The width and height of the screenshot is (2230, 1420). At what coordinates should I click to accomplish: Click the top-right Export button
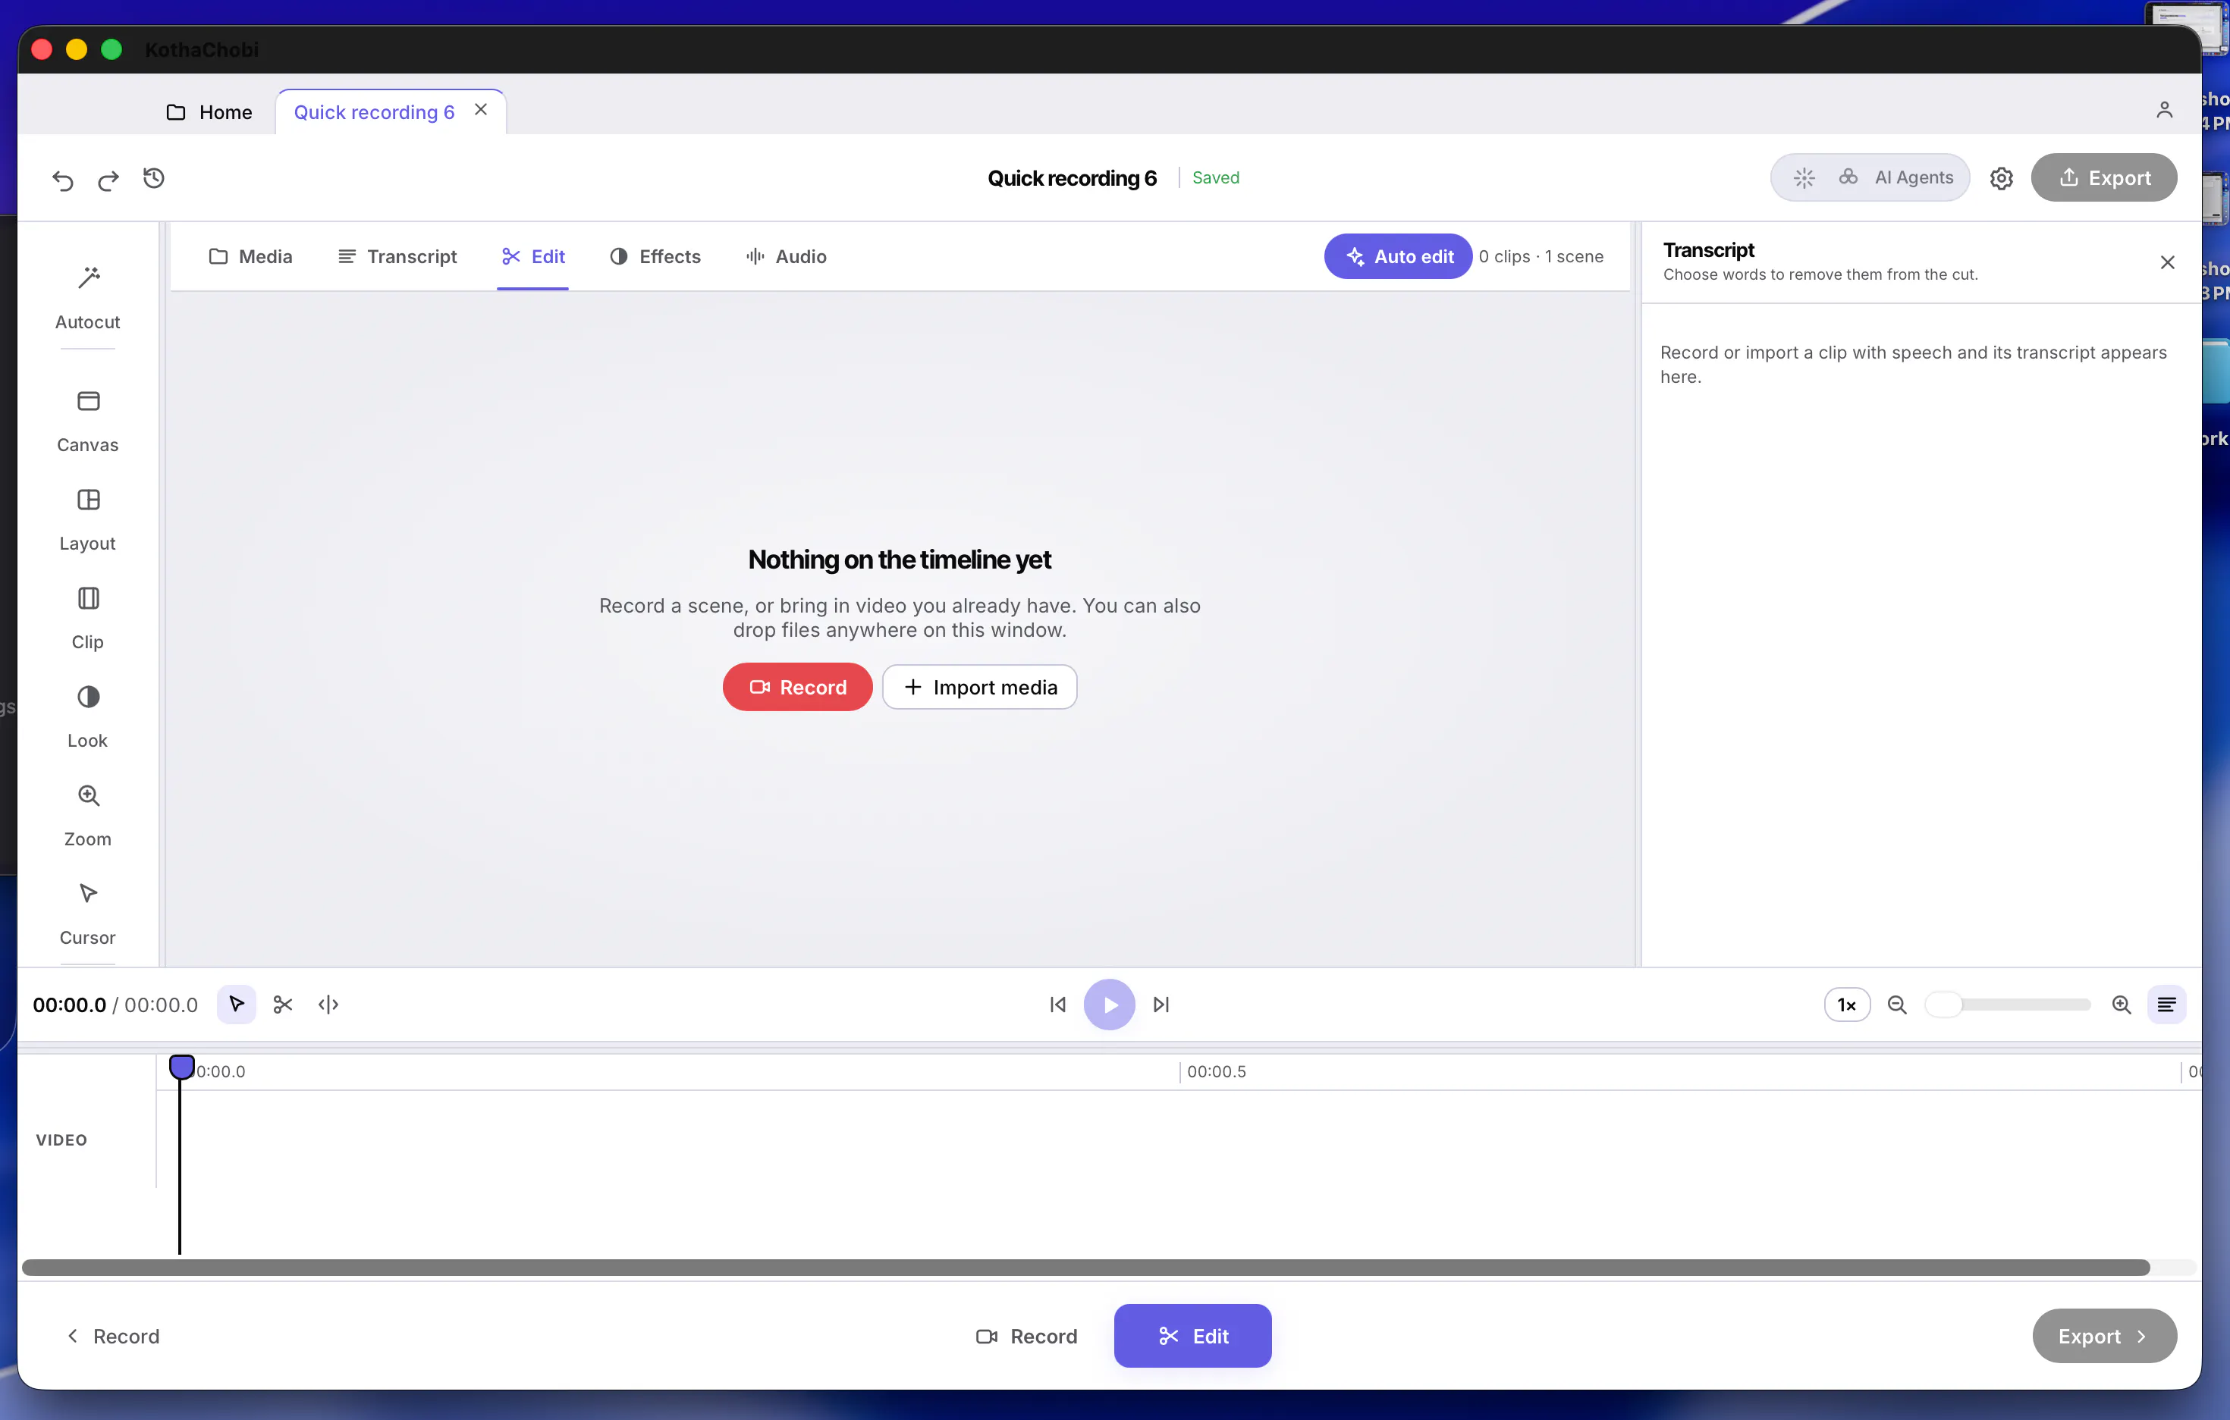pos(2104,177)
